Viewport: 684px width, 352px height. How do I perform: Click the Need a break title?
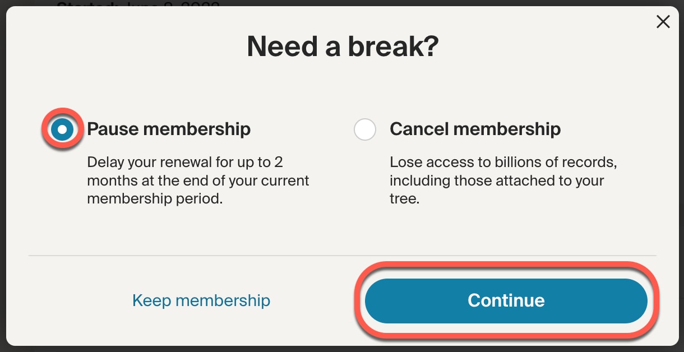[x=341, y=47]
